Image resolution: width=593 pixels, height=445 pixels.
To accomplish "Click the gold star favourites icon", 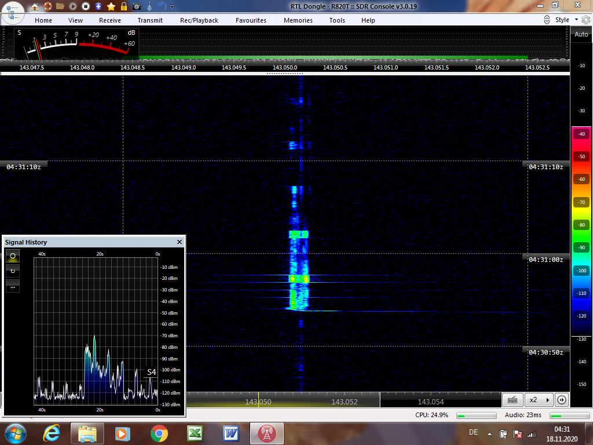I will pyautogui.click(x=111, y=6).
